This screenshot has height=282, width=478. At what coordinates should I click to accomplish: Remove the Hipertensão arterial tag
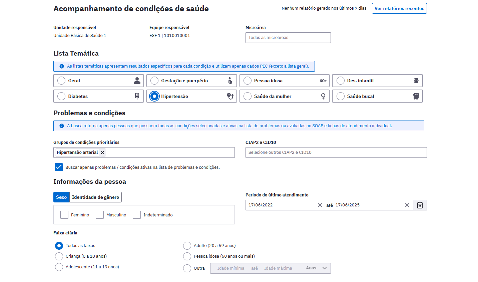point(103,152)
